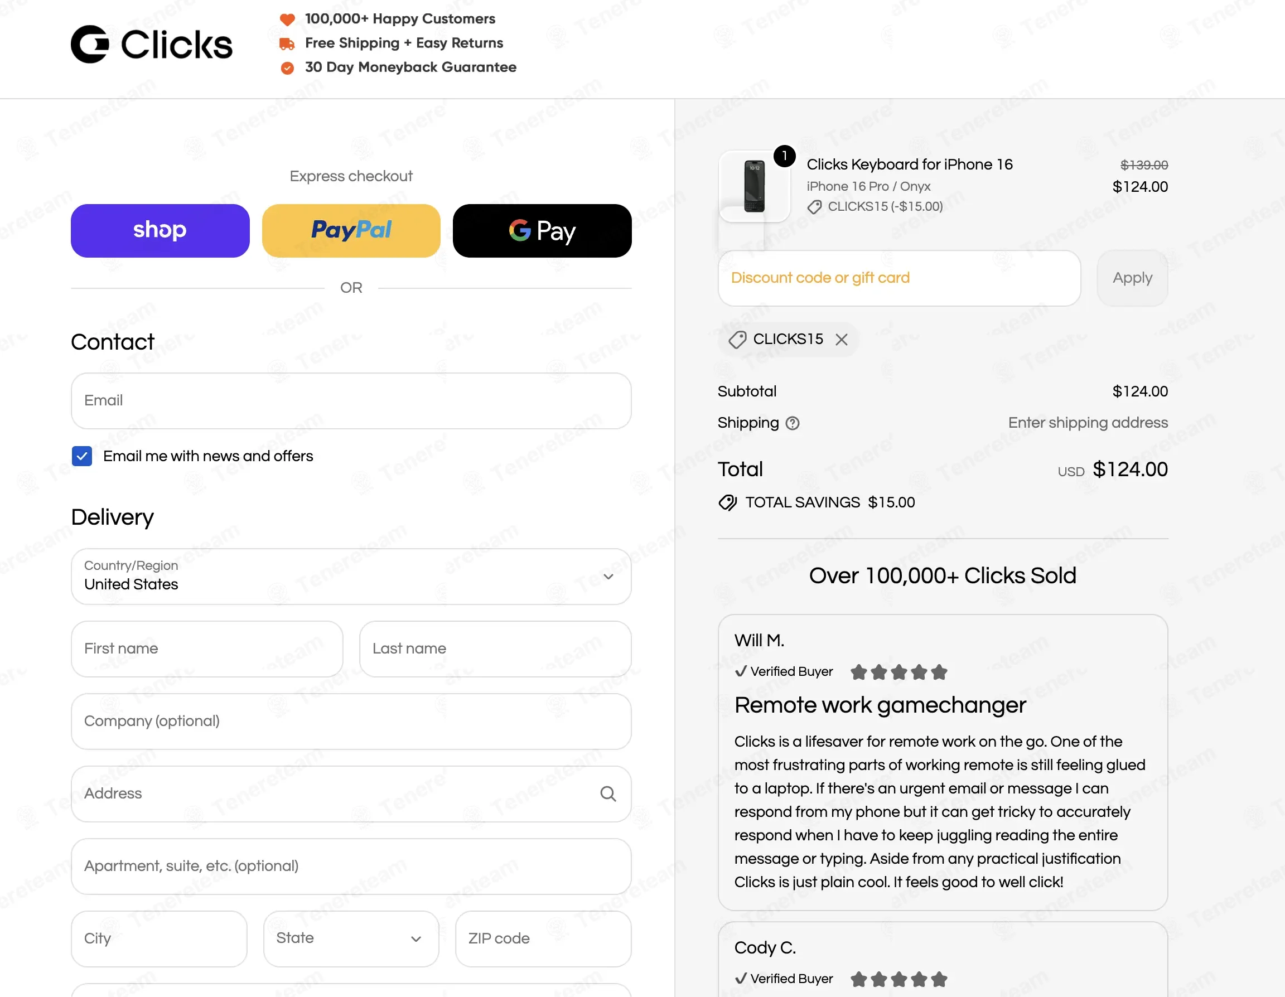Screen dimensions: 1285x997
Task: Remove the CLICKS15 discount code
Action: point(842,340)
